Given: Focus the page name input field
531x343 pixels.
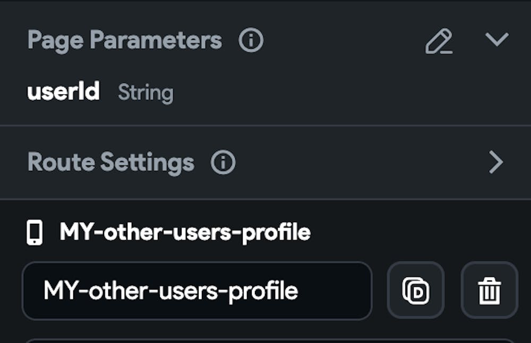Looking at the screenshot, I should [196, 291].
